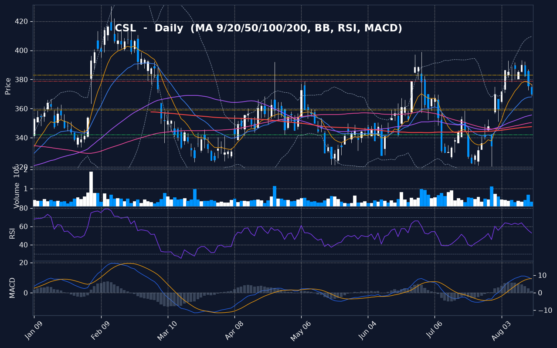
Task: Click the tallest white volume bar
Action: (91, 189)
